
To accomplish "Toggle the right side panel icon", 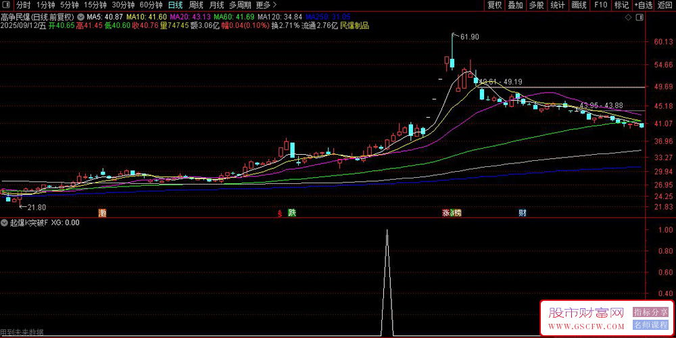I will coord(639,18).
